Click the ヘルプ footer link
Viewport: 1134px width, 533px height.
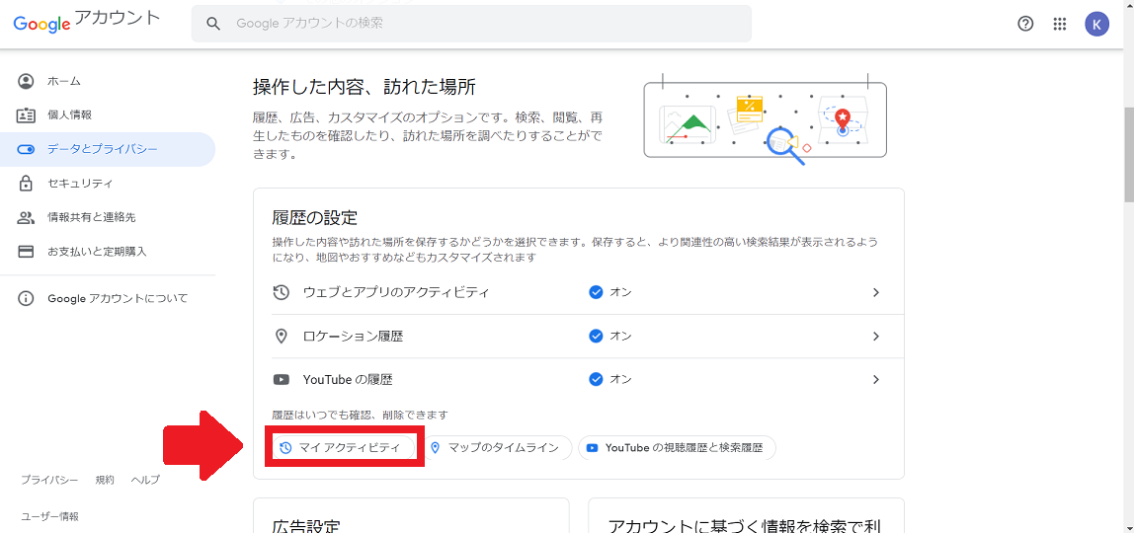(x=145, y=480)
